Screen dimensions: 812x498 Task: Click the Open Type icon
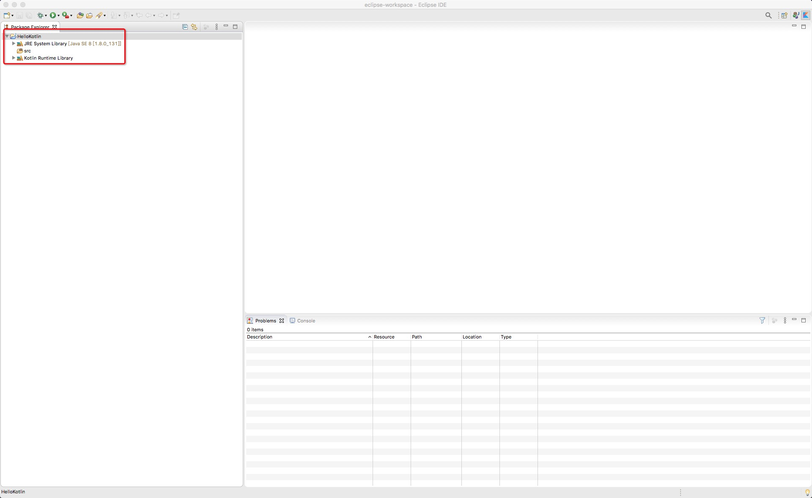click(x=80, y=15)
